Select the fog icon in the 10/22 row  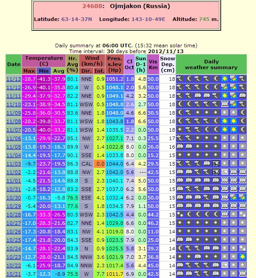(225, 265)
